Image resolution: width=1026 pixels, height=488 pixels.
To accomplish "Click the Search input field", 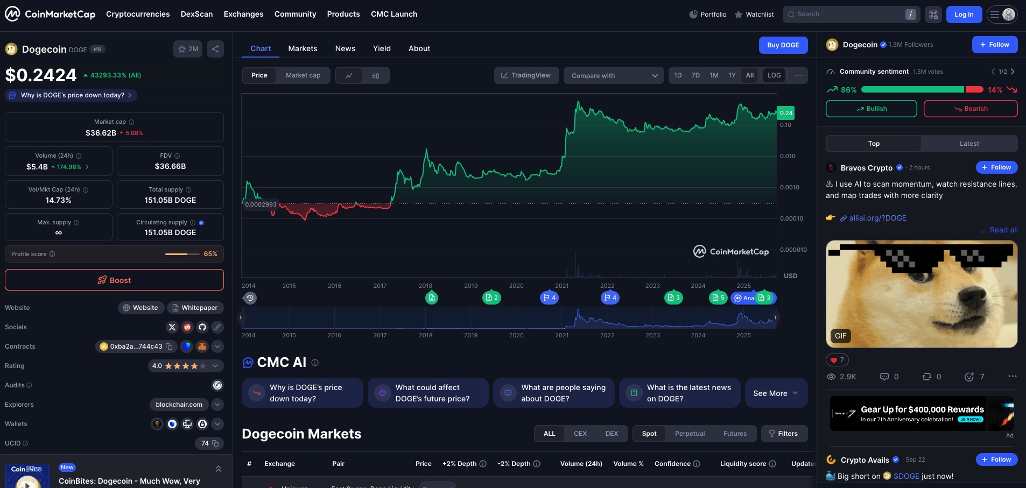I will (845, 15).
